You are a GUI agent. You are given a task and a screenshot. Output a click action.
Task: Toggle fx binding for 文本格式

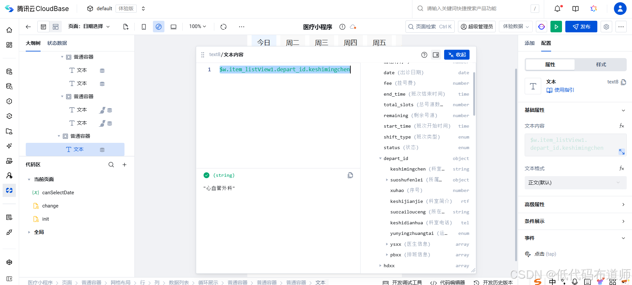(621, 168)
